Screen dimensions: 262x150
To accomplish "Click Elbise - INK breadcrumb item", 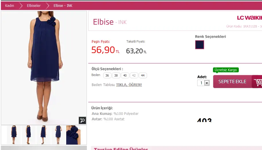I will (63, 6).
